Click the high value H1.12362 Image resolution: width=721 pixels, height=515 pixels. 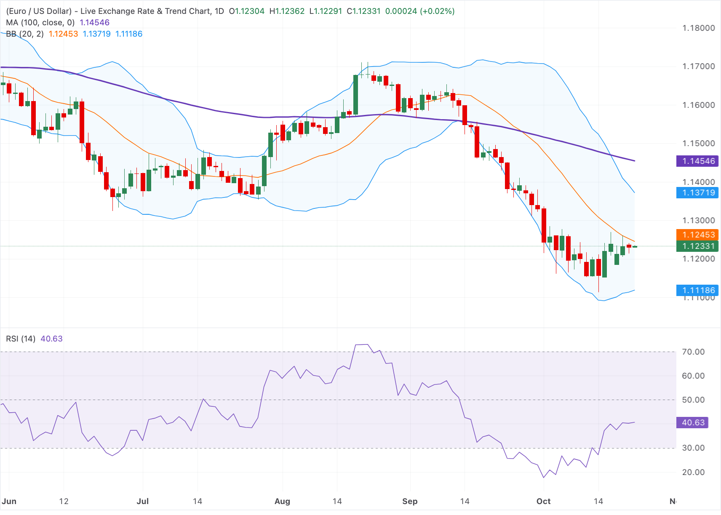[287, 11]
